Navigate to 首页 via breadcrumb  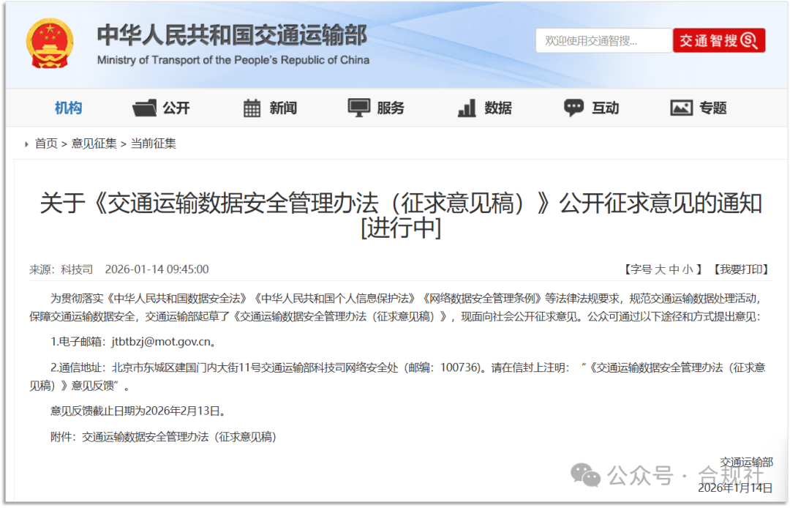(x=45, y=143)
